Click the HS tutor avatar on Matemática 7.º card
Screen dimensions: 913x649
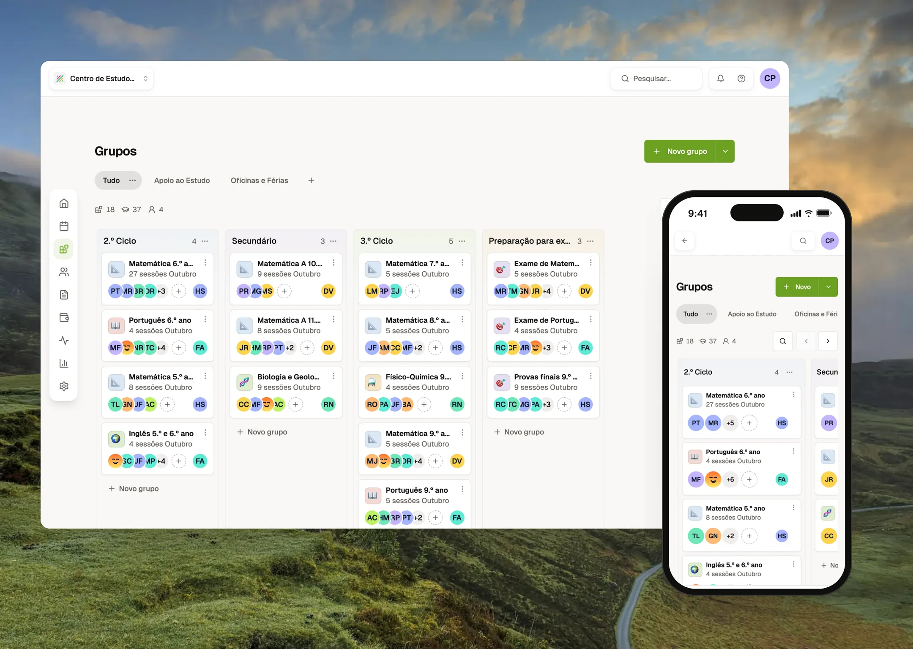tap(457, 291)
